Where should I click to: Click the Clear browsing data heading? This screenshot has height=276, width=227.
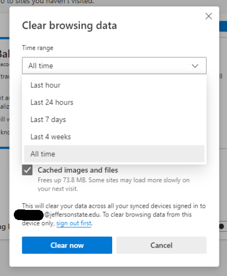[69, 26]
